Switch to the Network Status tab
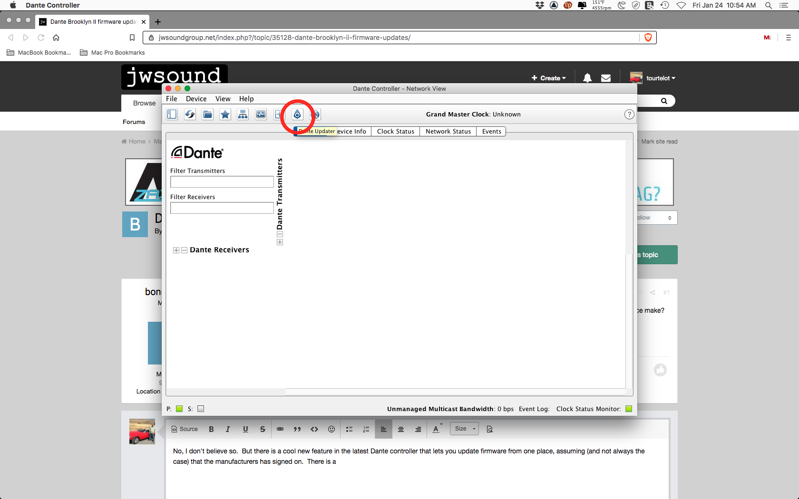Screen dimensions: 799x499 click(448, 132)
